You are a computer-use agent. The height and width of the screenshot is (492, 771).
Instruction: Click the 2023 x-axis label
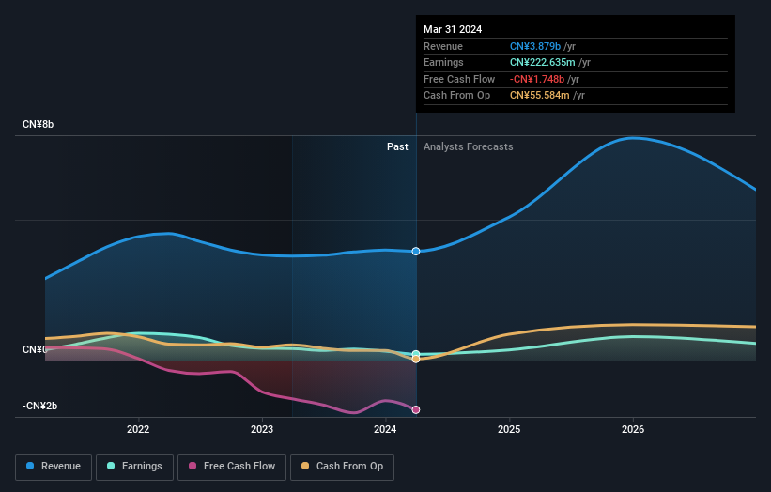pyautogui.click(x=262, y=430)
